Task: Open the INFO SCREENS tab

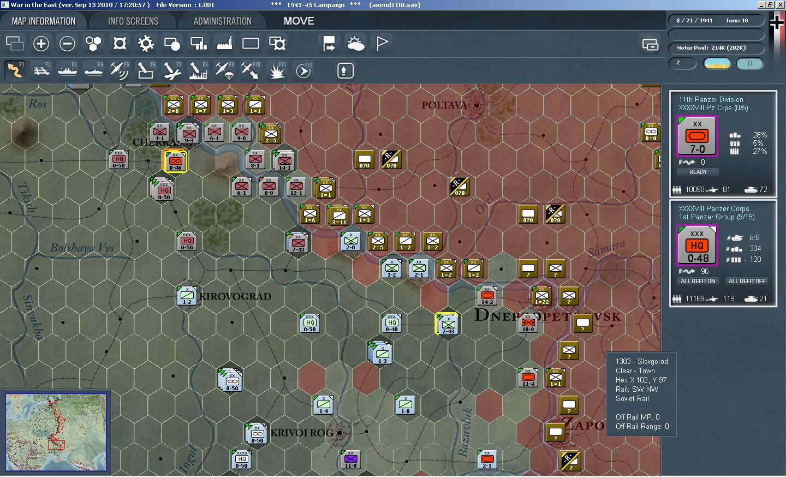Action: (x=133, y=21)
